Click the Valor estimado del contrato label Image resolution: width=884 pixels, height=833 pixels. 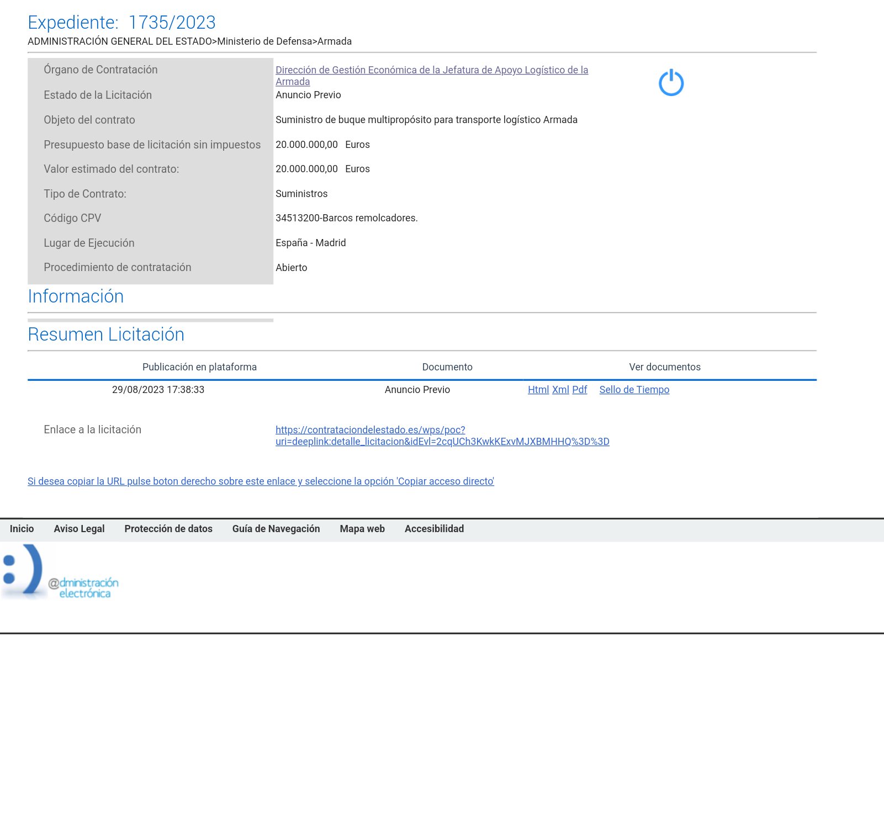coord(112,169)
